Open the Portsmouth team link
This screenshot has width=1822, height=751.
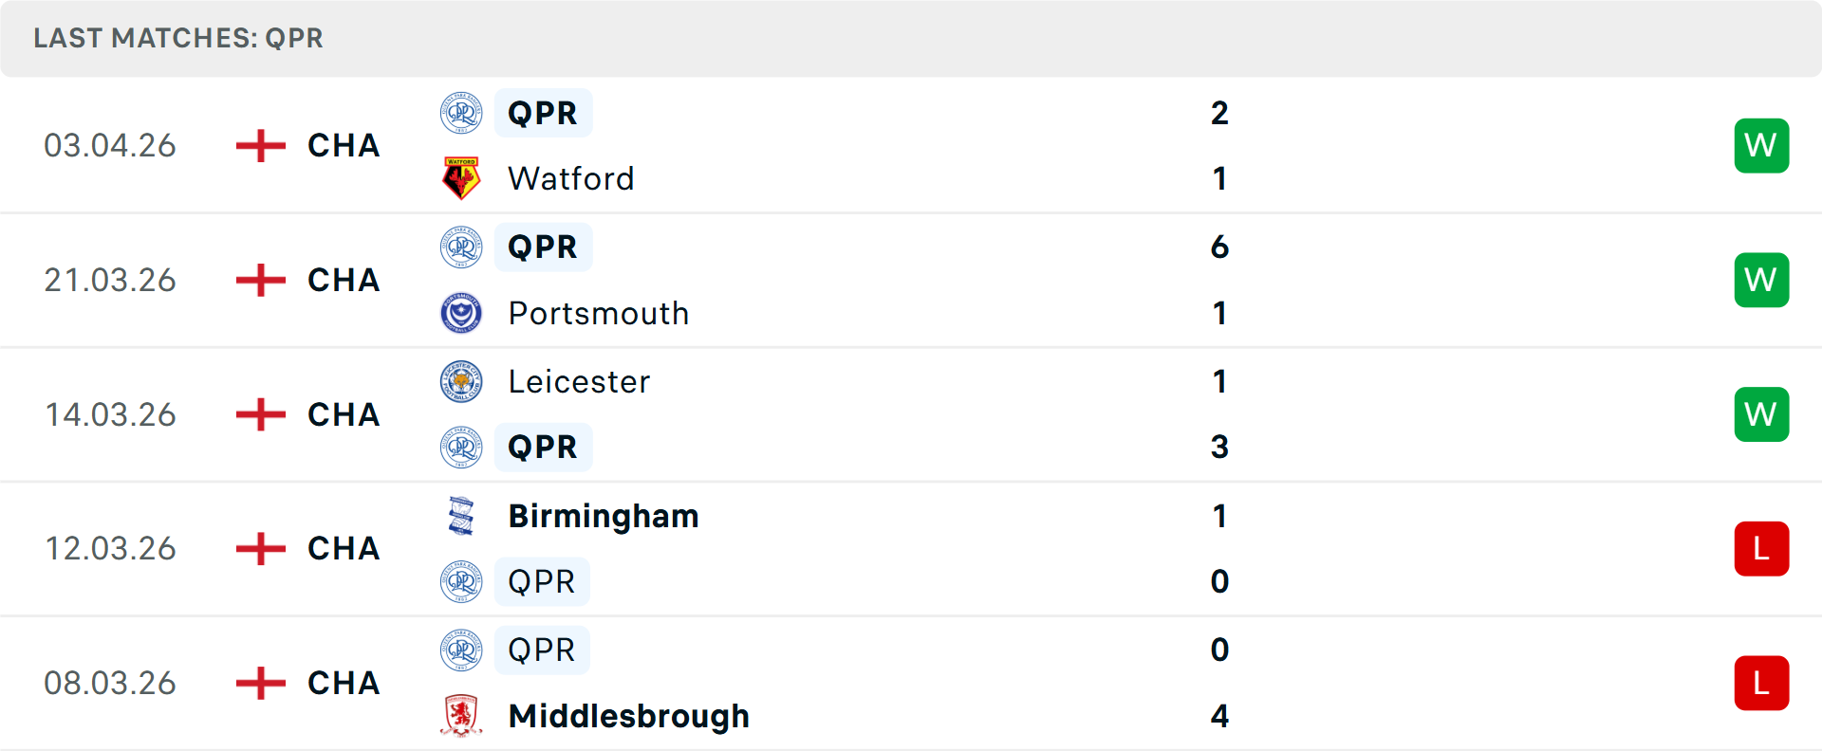coord(599,313)
